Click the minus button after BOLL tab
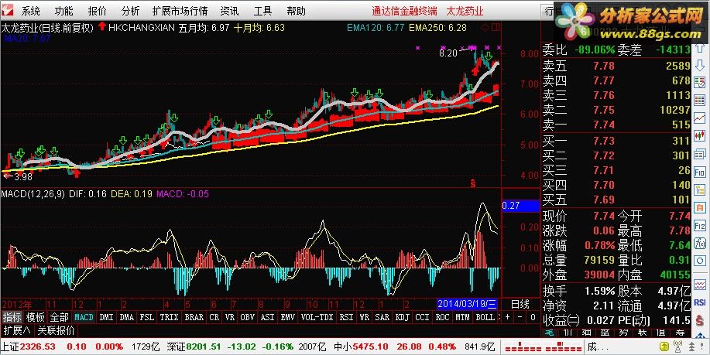 (x=520, y=317)
